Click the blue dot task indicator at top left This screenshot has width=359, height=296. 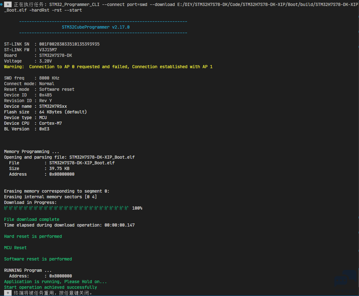pos(1,4)
